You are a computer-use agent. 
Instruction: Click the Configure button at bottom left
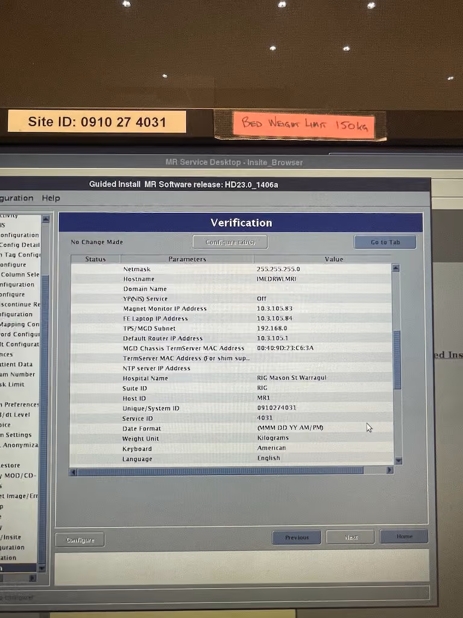click(x=80, y=540)
